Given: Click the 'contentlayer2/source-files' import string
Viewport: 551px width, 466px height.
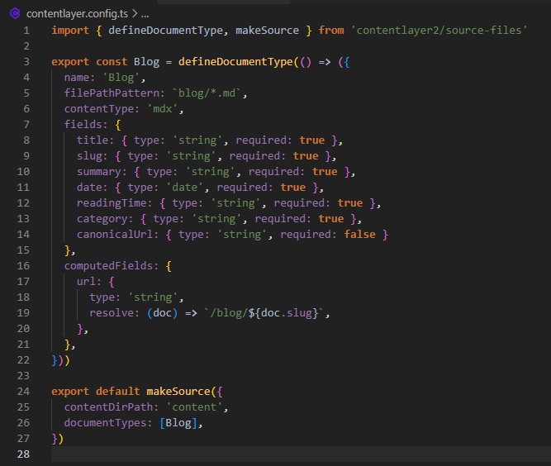Looking at the screenshot, I should [x=439, y=31].
